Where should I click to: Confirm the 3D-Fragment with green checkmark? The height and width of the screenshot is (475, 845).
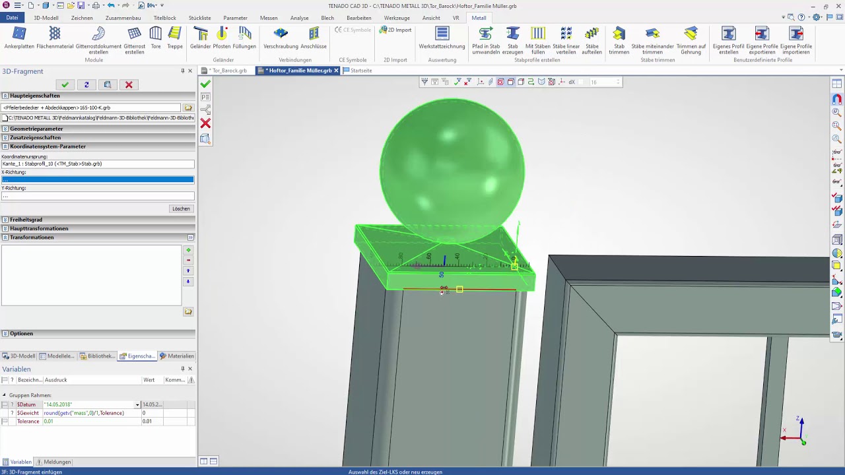click(x=65, y=84)
